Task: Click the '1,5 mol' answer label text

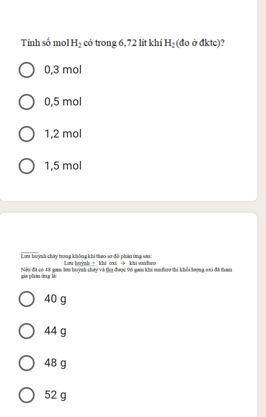Action: point(63,166)
